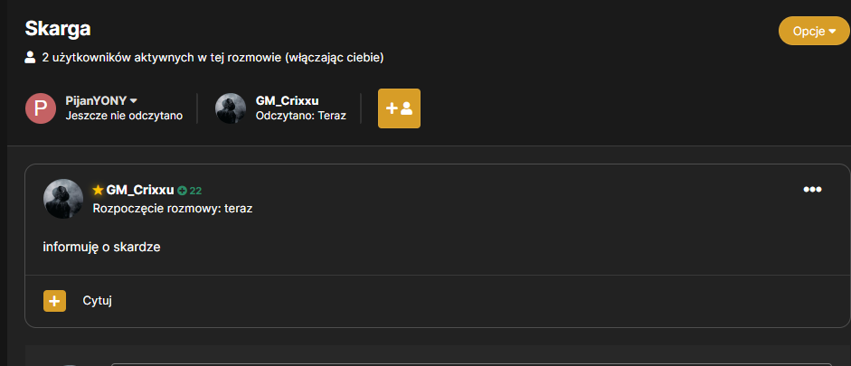Click the multi-quote plus button
Viewport: 851px width, 366px height.
click(x=55, y=301)
